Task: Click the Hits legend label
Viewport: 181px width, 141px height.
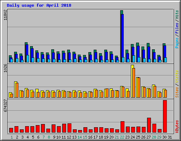Action: 177,14
